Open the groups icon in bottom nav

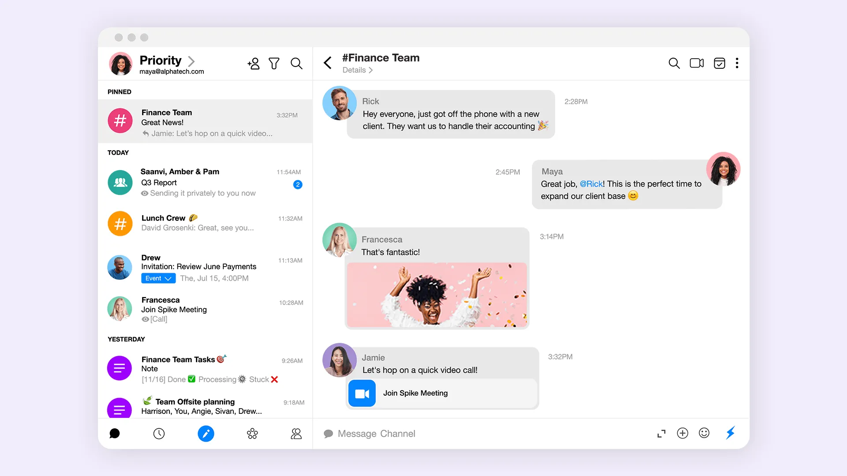click(x=252, y=434)
